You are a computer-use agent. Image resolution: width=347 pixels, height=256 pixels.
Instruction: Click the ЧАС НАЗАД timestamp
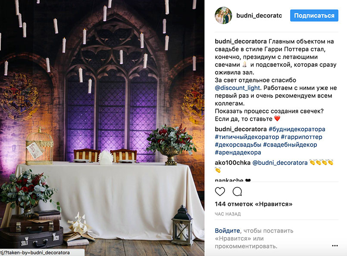tap(228, 214)
